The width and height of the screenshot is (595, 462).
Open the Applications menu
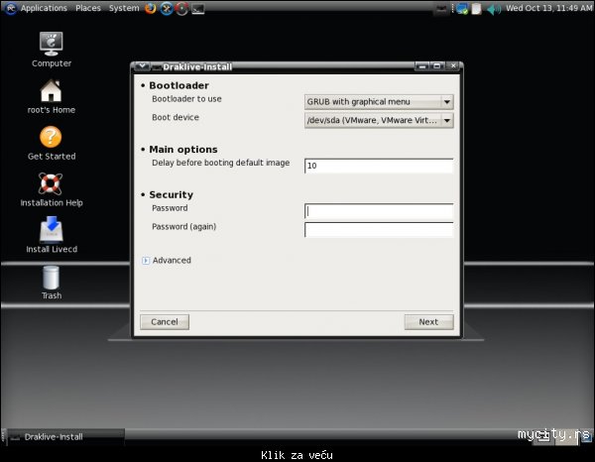[44, 8]
